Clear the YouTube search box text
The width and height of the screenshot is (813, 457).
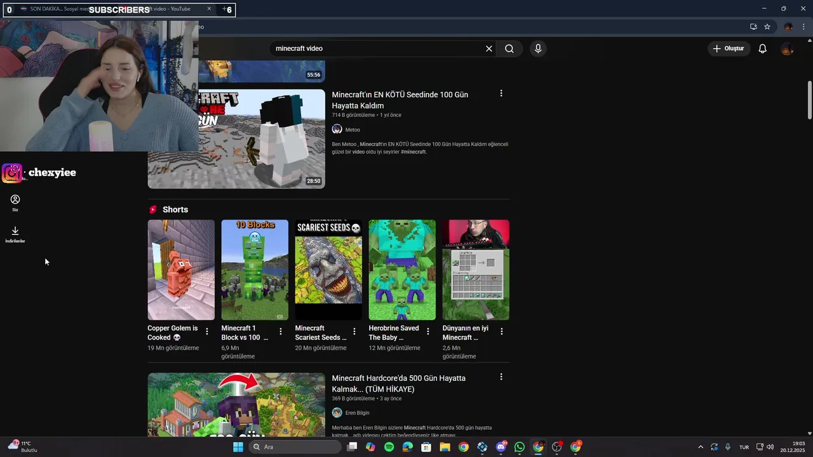(x=489, y=49)
